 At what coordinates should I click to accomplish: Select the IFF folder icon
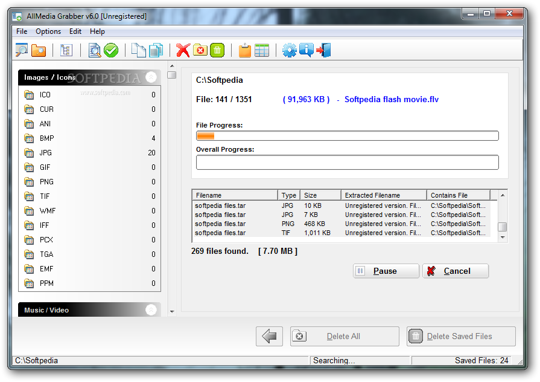pos(30,225)
